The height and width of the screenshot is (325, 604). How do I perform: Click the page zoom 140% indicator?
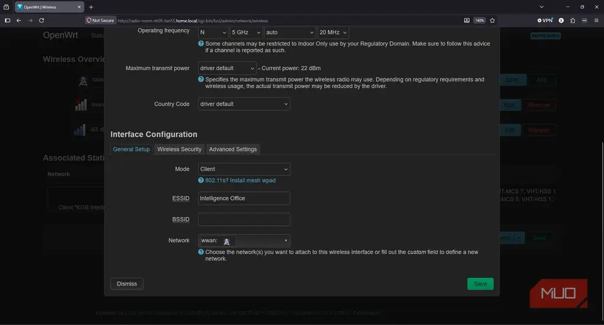pyautogui.click(x=480, y=21)
